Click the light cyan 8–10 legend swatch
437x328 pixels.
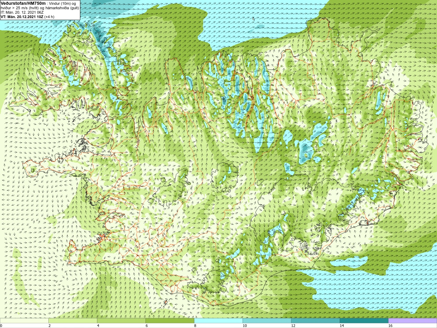click(218, 321)
